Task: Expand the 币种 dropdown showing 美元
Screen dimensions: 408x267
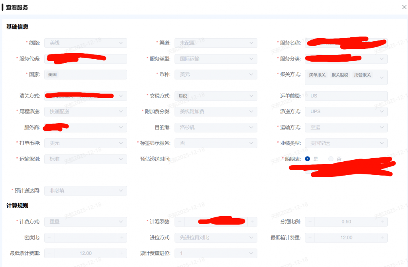Action: pos(216,75)
